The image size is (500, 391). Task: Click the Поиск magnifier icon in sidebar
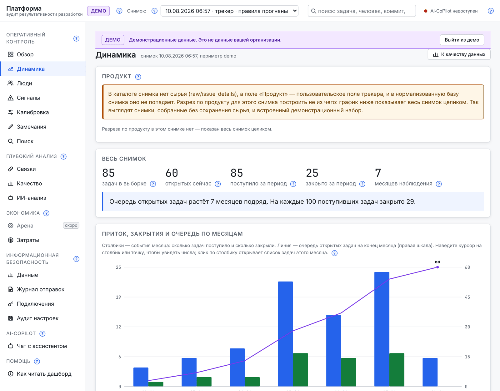pyautogui.click(x=11, y=141)
